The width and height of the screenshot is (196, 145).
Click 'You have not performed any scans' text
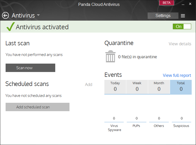click(34, 55)
